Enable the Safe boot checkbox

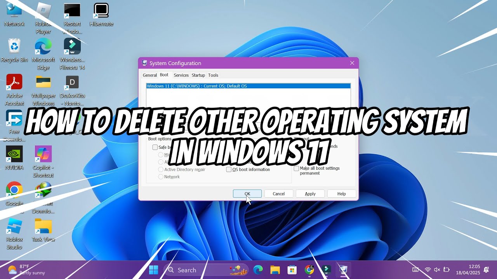click(x=155, y=147)
